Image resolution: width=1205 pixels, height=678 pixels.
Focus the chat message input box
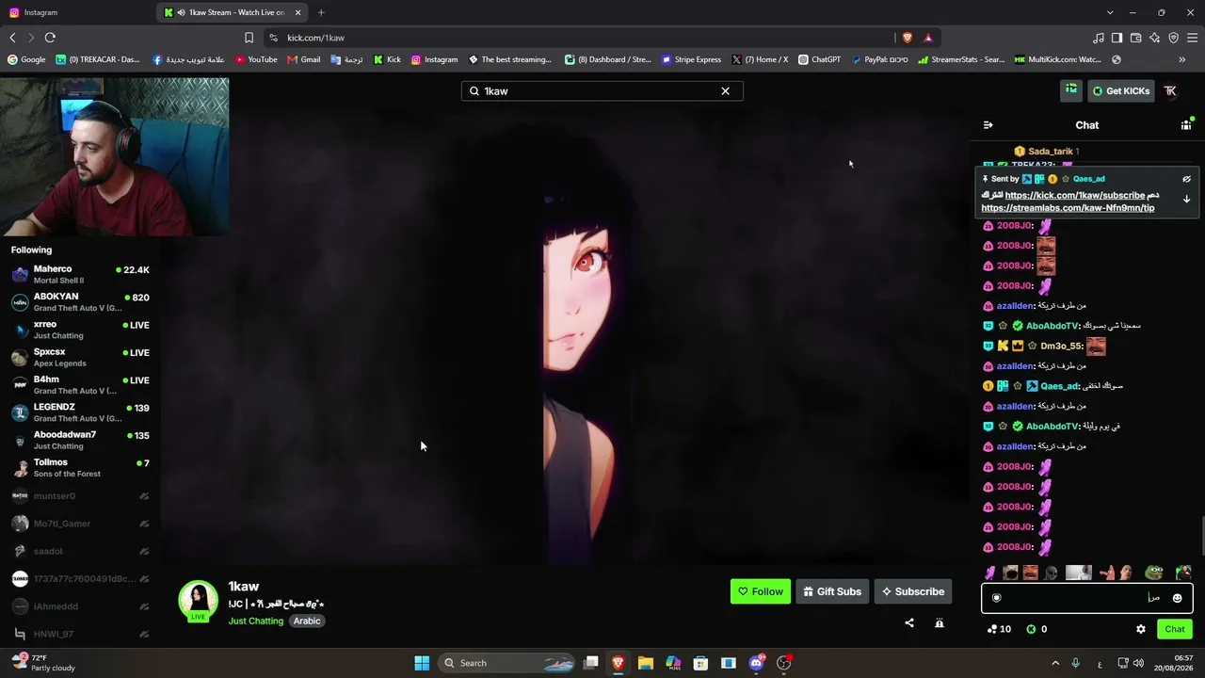coord(1086,598)
